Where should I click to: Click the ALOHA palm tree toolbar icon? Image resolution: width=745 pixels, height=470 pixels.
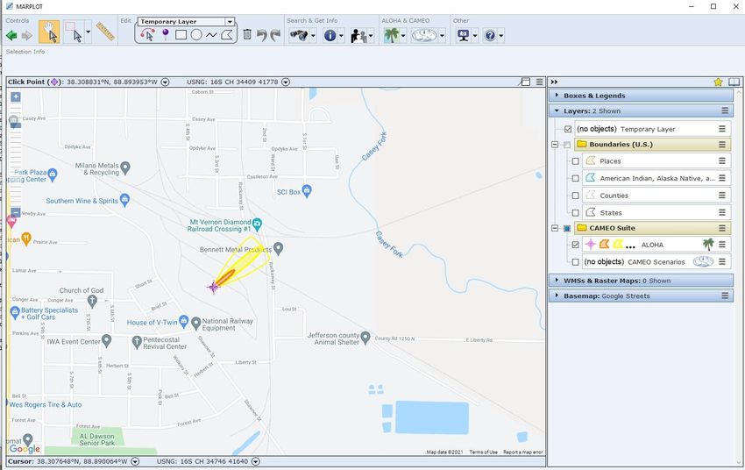(x=392, y=35)
